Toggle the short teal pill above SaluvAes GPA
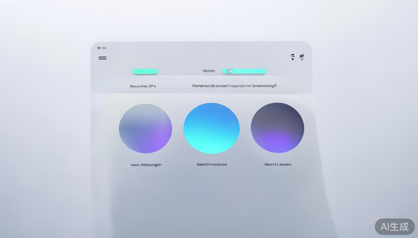The image size is (418, 238). [145, 71]
